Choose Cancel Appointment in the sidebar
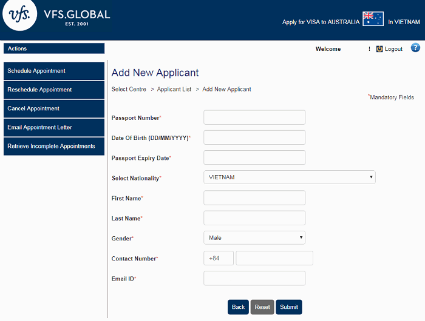The width and height of the screenshot is (425, 321). (x=54, y=108)
